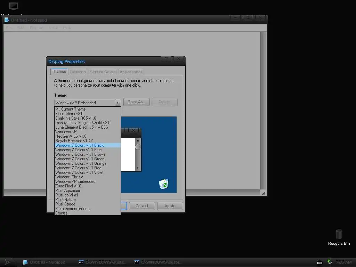Collapse the Theme combo box arrow
Screen dimensions: 356x267
118,103
